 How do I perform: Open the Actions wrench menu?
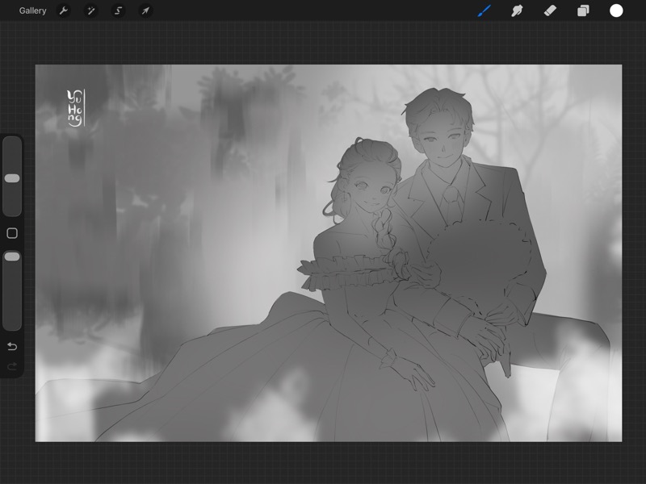point(64,10)
